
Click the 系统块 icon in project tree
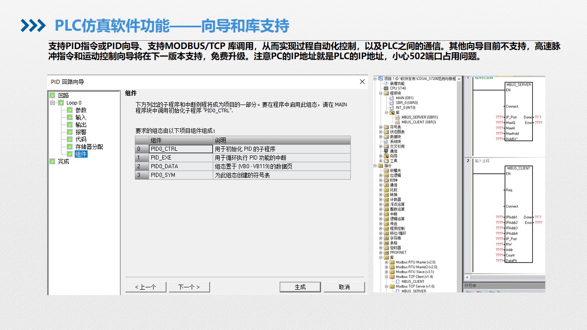(386, 142)
